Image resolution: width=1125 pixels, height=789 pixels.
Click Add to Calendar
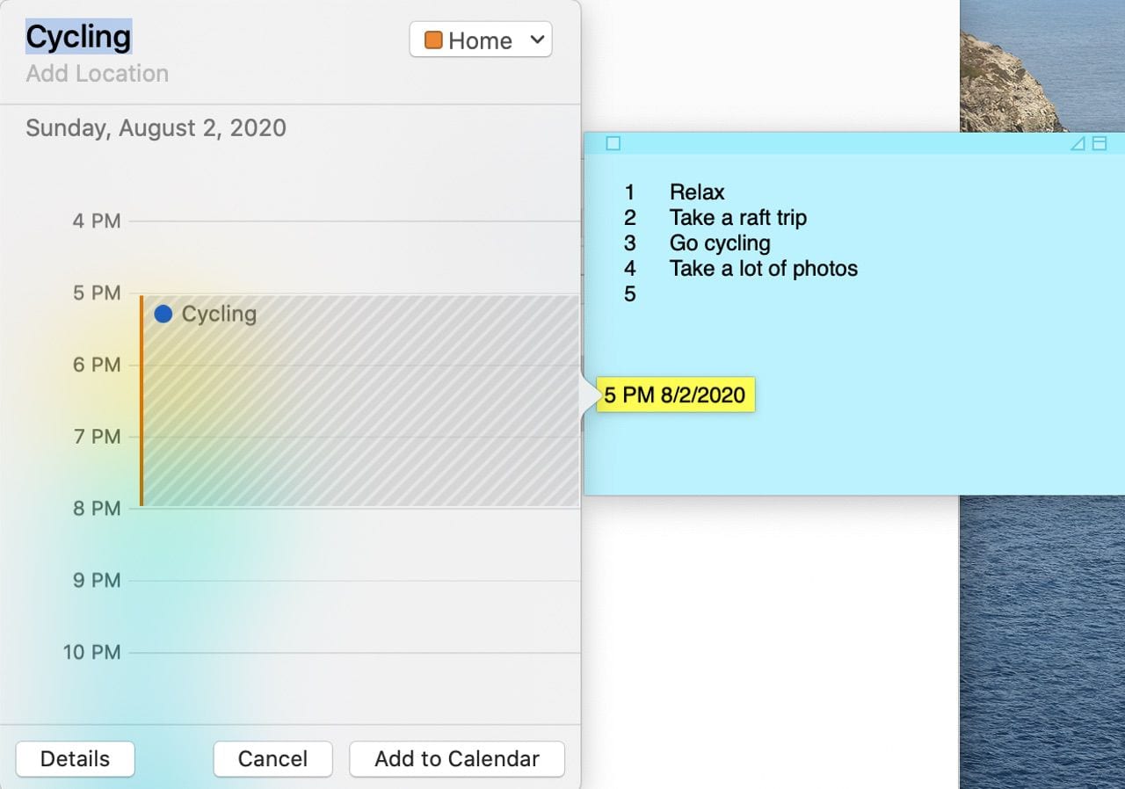(457, 759)
